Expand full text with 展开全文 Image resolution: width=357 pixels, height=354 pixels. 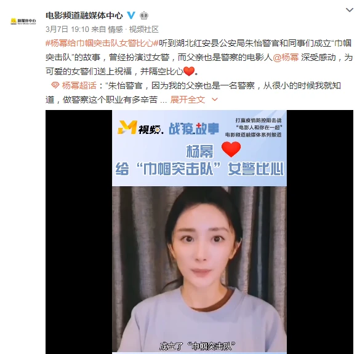point(188,100)
